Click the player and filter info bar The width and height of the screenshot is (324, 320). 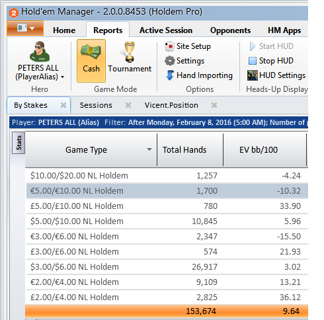(159, 122)
